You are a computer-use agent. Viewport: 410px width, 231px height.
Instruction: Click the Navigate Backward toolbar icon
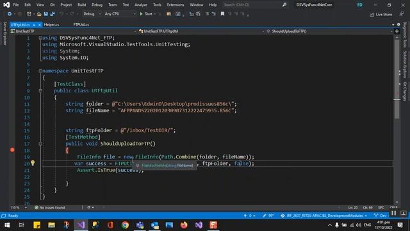pyautogui.click(x=10, y=14)
